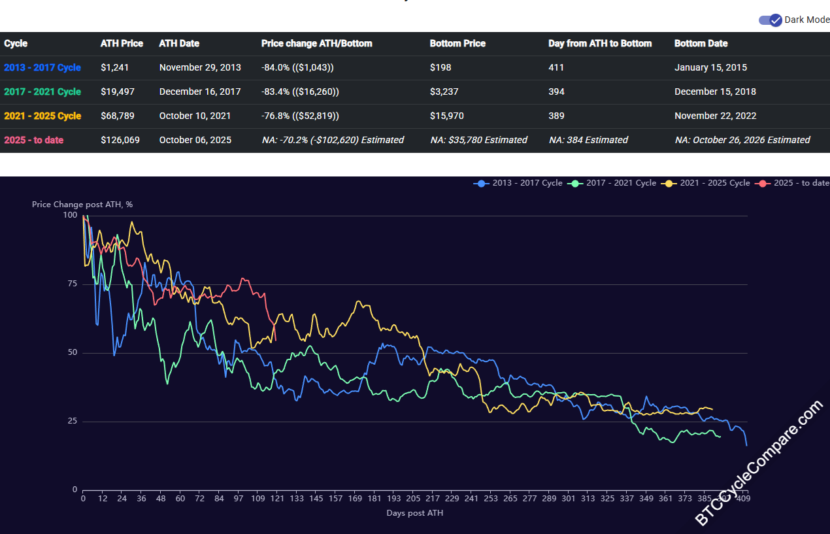Click the green 2017 - 2021 Cycle row label
This screenshot has height=534, width=830.
[x=42, y=92]
